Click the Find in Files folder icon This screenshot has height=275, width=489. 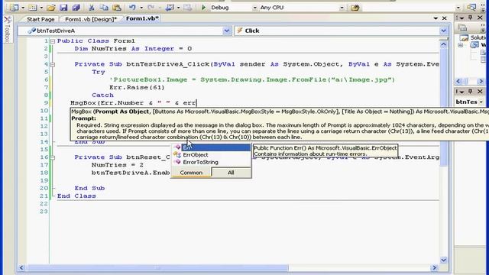point(355,7)
